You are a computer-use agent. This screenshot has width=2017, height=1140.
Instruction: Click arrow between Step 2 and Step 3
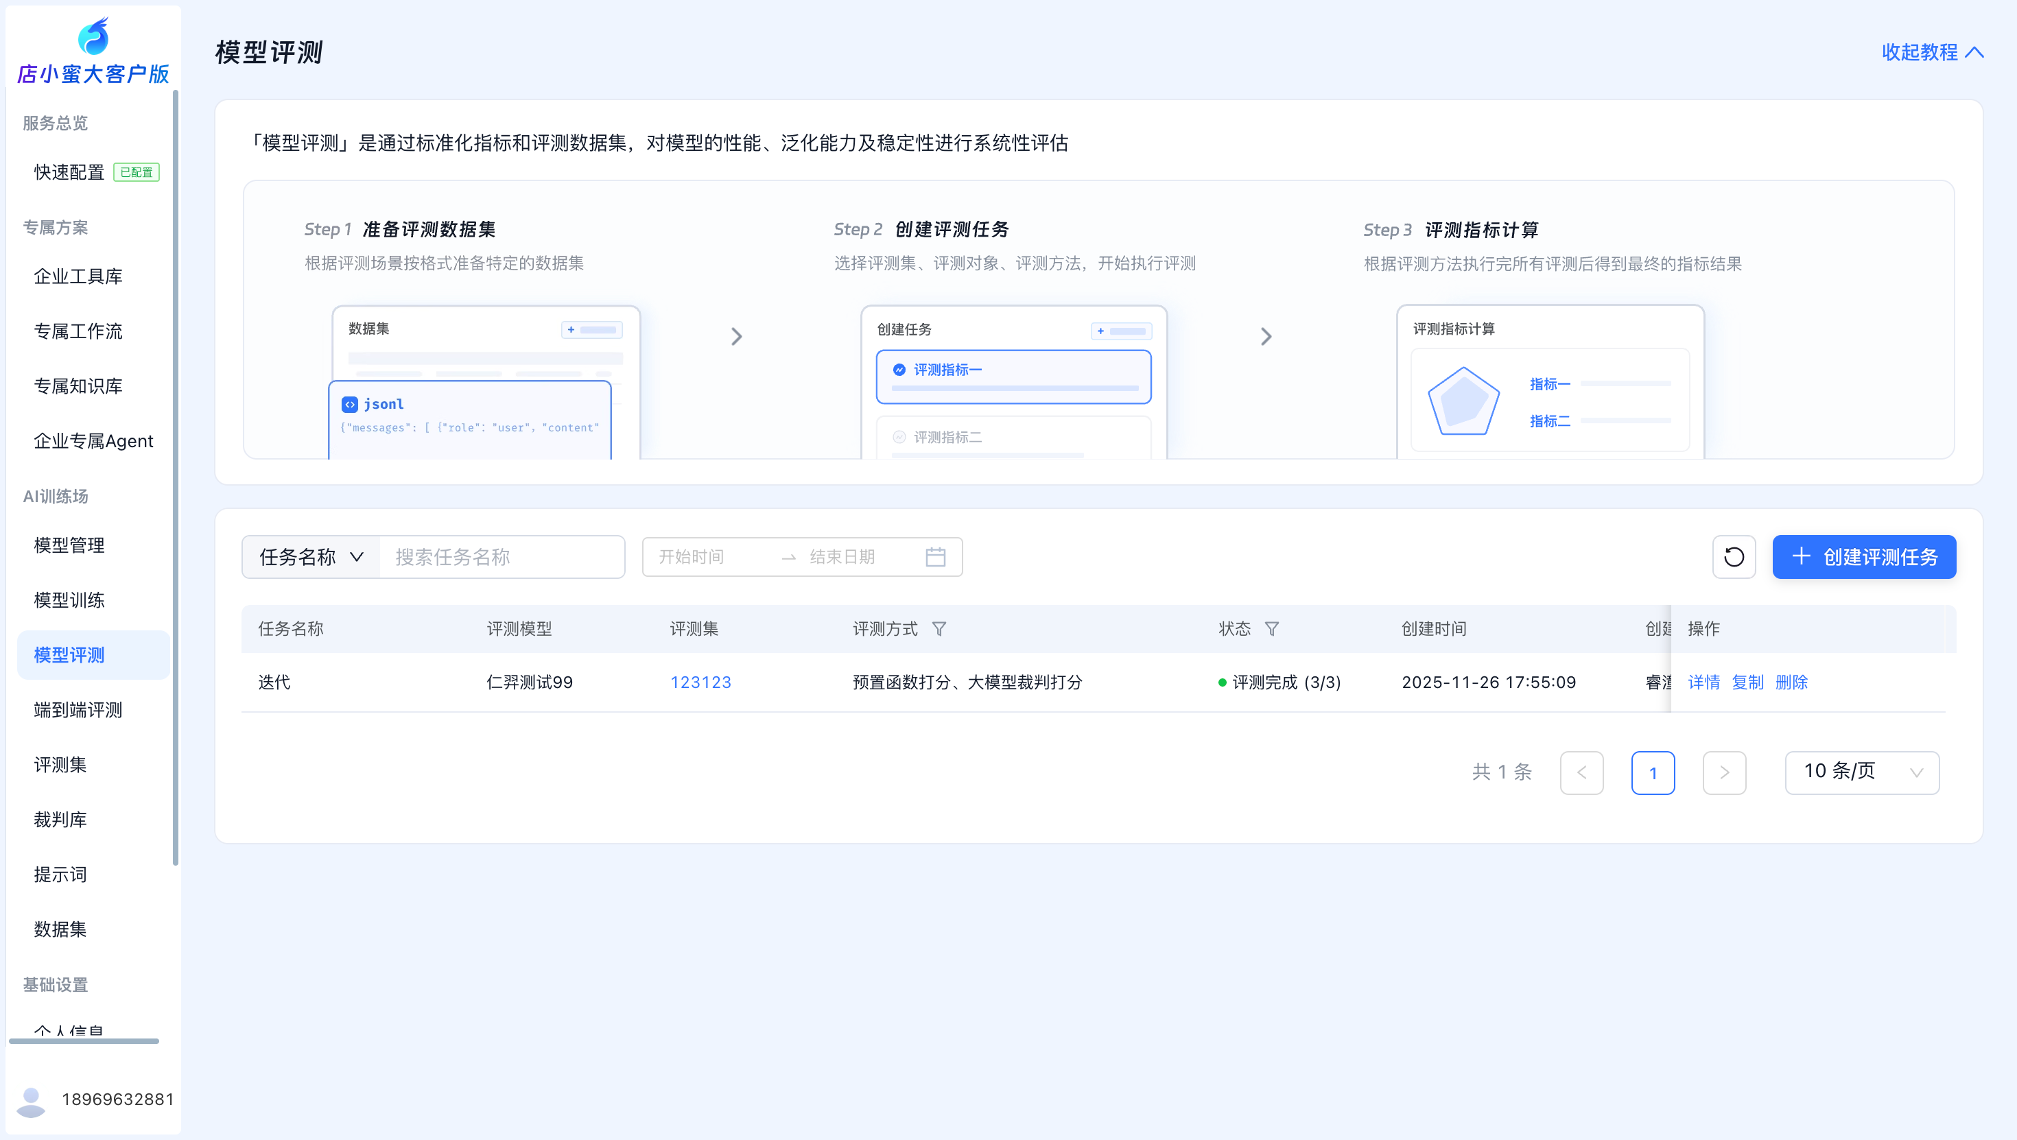click(1266, 337)
